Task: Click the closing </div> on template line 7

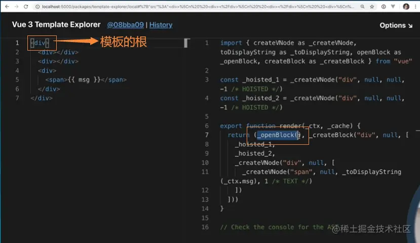Action: pyautogui.click(x=42, y=98)
